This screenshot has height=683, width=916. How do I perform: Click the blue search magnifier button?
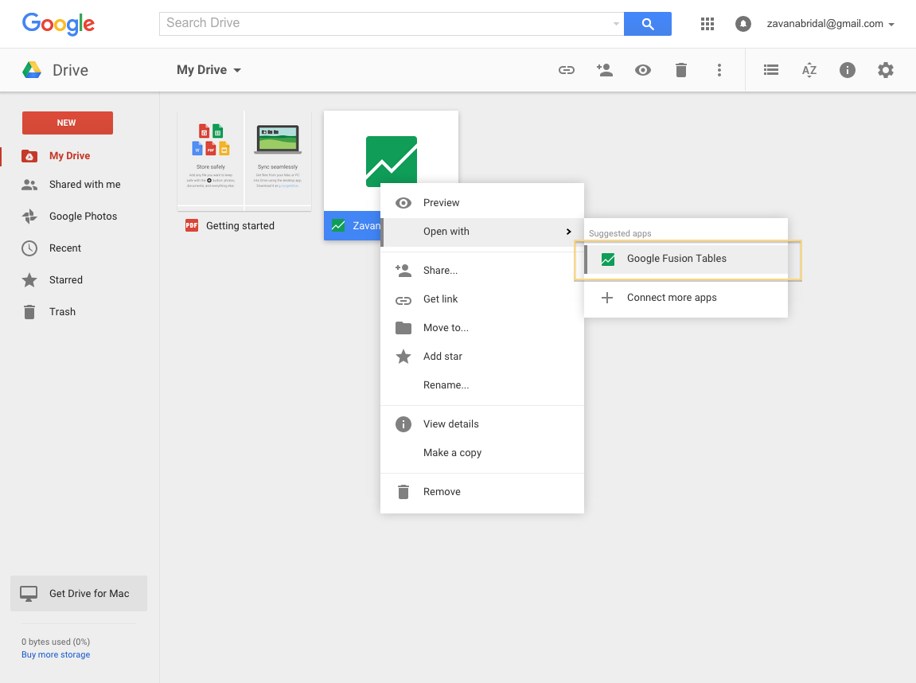point(647,24)
